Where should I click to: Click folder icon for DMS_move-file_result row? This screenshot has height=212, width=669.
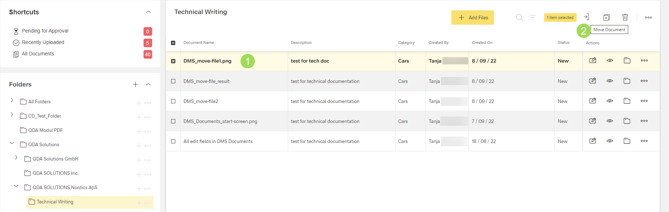pyautogui.click(x=627, y=81)
